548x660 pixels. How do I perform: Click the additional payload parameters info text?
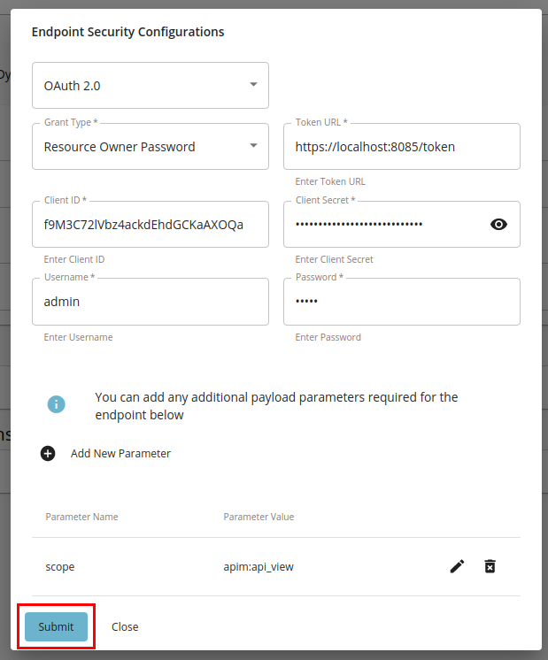click(276, 405)
